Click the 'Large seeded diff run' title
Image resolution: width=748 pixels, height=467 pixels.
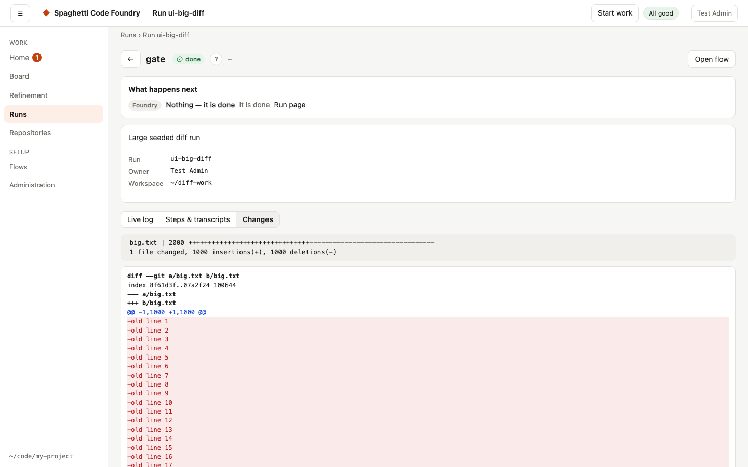click(x=164, y=138)
